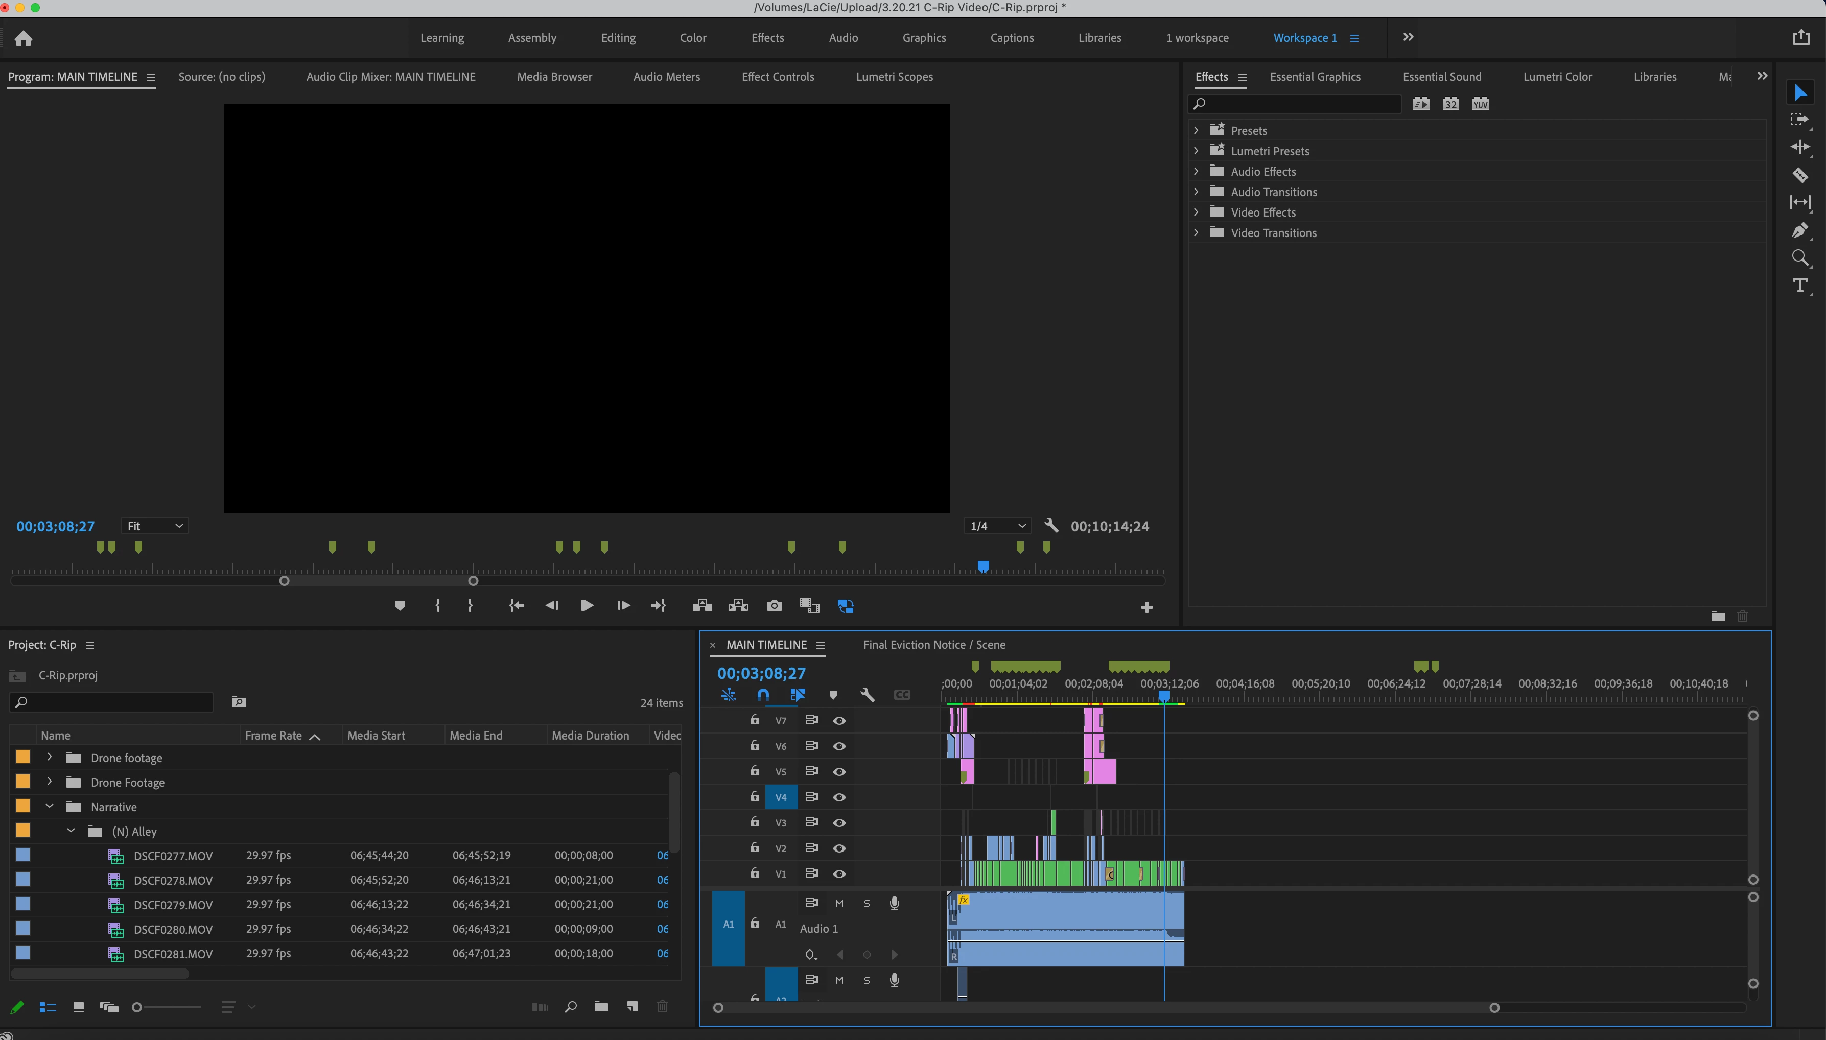The image size is (1826, 1040).
Task: Select the DSCF0279.MOV clip
Action: tap(173, 905)
